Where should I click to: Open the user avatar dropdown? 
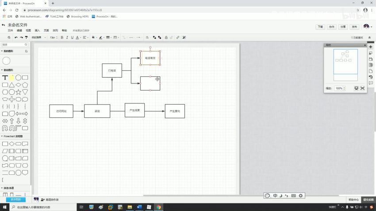367,26
